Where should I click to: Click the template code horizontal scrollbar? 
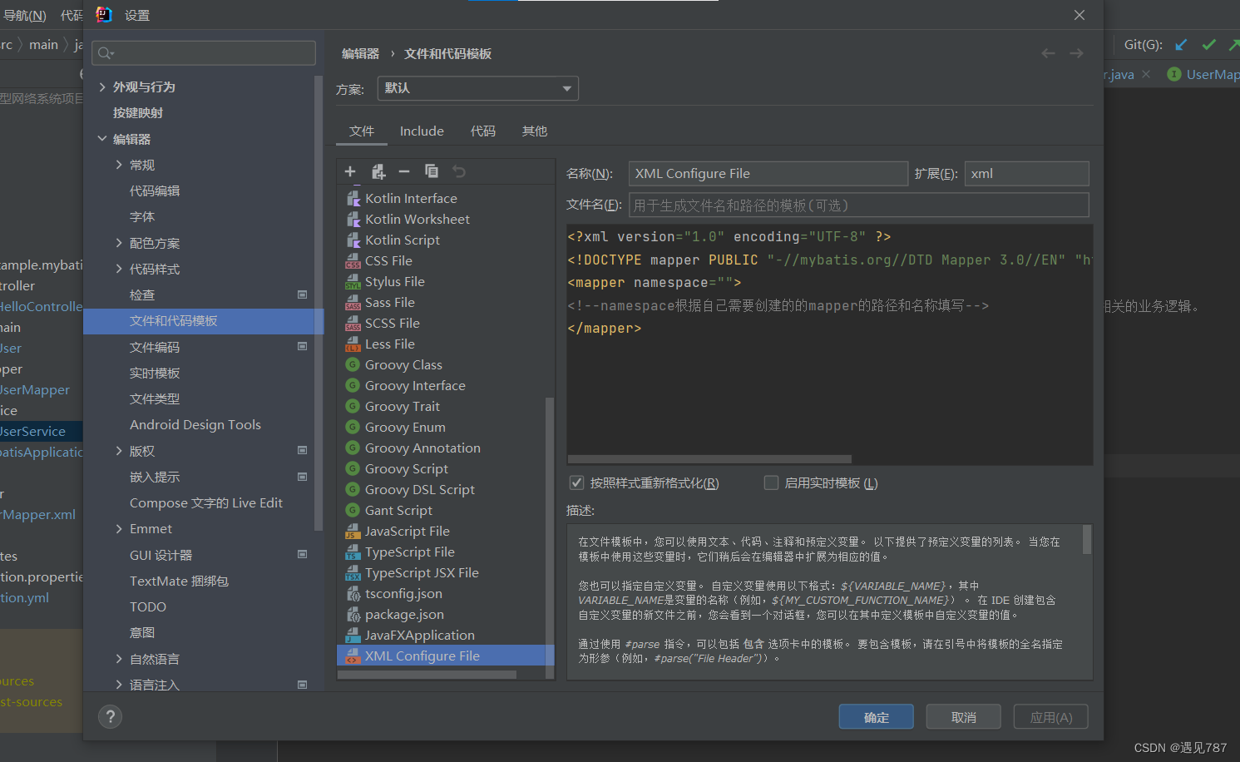(x=709, y=459)
